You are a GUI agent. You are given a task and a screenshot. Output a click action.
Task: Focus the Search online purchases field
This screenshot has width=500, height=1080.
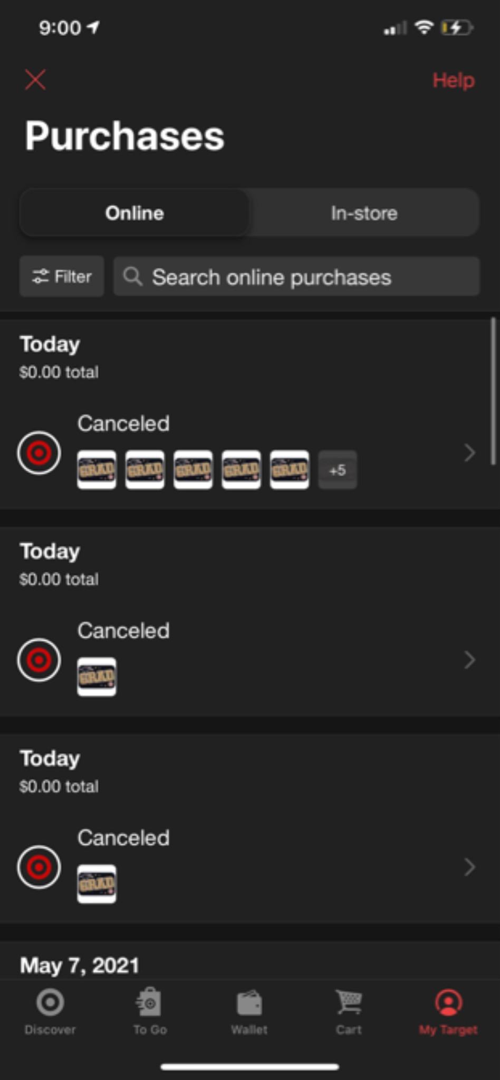pos(296,276)
